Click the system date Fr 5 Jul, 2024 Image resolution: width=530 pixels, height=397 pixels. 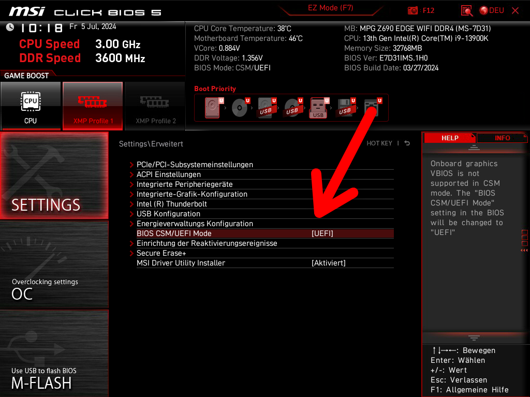pyautogui.click(x=93, y=27)
